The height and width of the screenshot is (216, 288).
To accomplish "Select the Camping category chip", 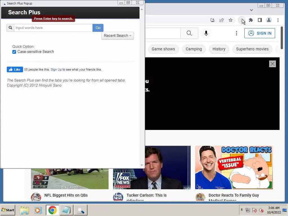I will click(193, 49).
